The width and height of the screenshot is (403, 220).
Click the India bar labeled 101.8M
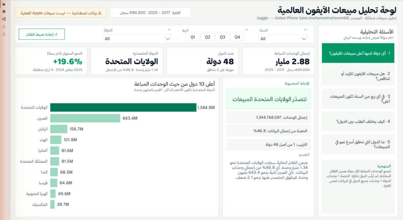[x=56, y=140]
